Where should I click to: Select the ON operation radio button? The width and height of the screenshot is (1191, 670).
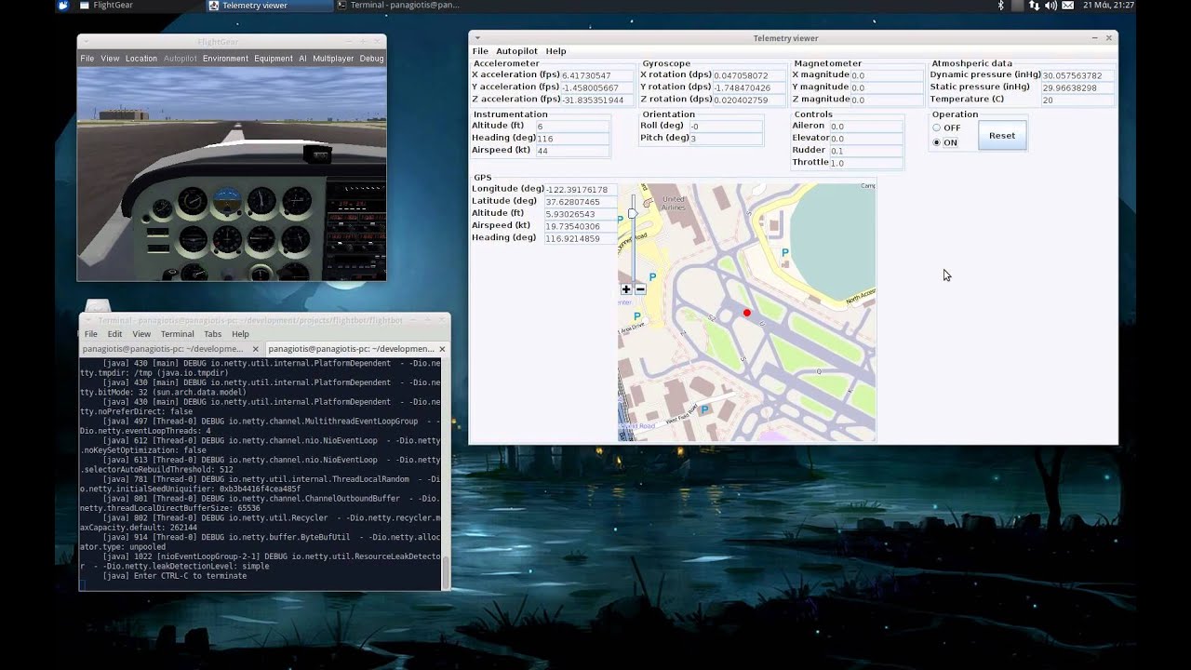tap(937, 142)
